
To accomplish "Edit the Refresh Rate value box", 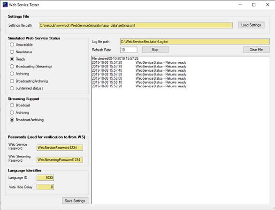I will [x=129, y=50].
